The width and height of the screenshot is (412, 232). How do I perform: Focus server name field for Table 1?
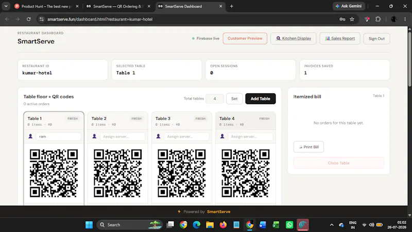tap(58, 137)
